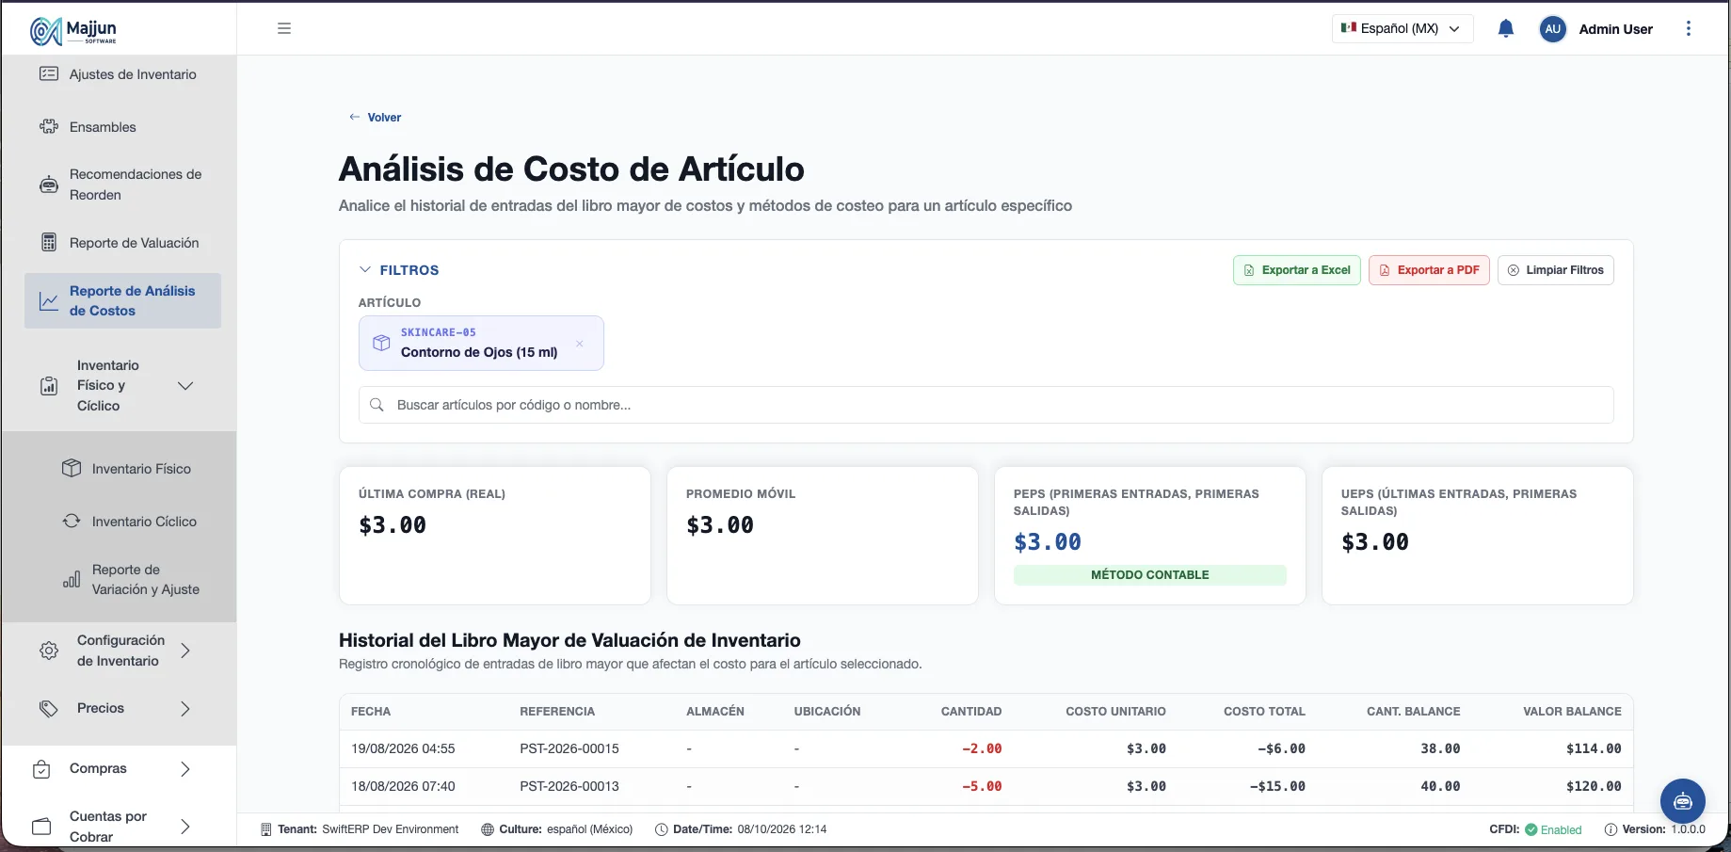
Task: Click the Admin User name label
Action: [1615, 29]
